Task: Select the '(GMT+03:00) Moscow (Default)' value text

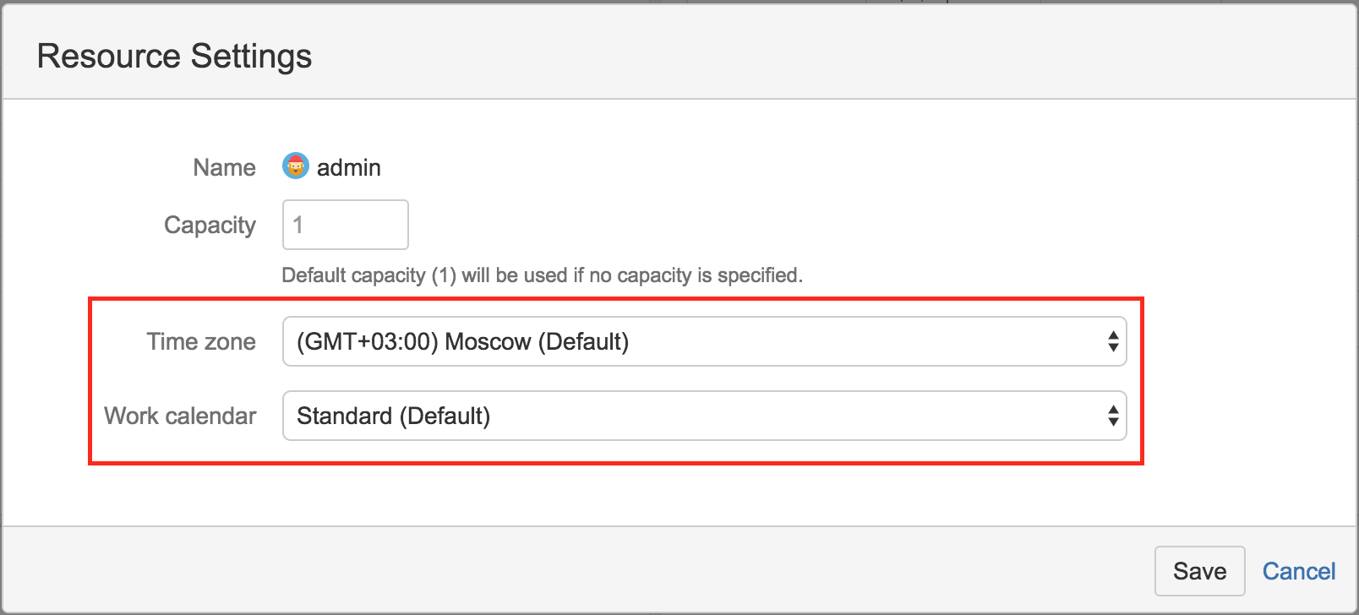Action: (x=462, y=341)
